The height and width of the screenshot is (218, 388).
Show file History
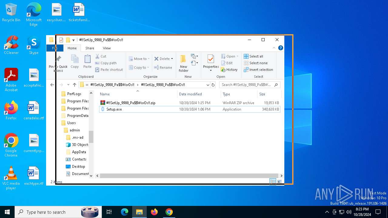click(x=229, y=70)
